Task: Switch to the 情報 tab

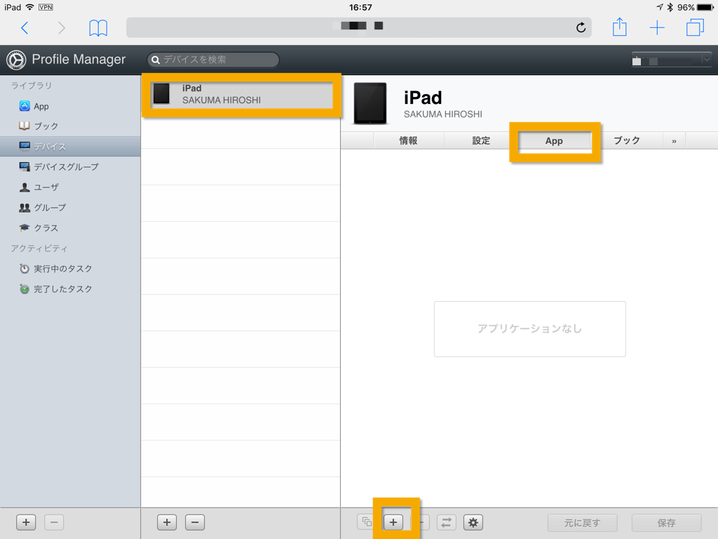Action: coord(408,140)
